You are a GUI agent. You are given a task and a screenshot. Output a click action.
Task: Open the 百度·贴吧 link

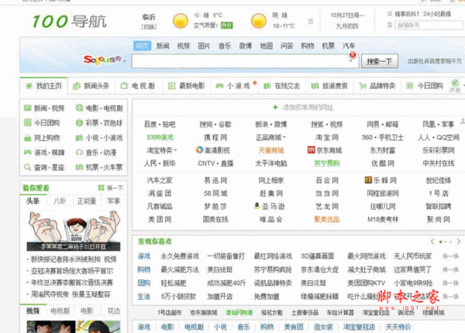[160, 125]
